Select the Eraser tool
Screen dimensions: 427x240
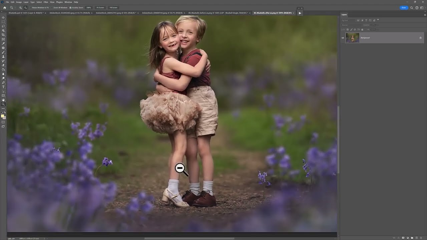[3, 65]
